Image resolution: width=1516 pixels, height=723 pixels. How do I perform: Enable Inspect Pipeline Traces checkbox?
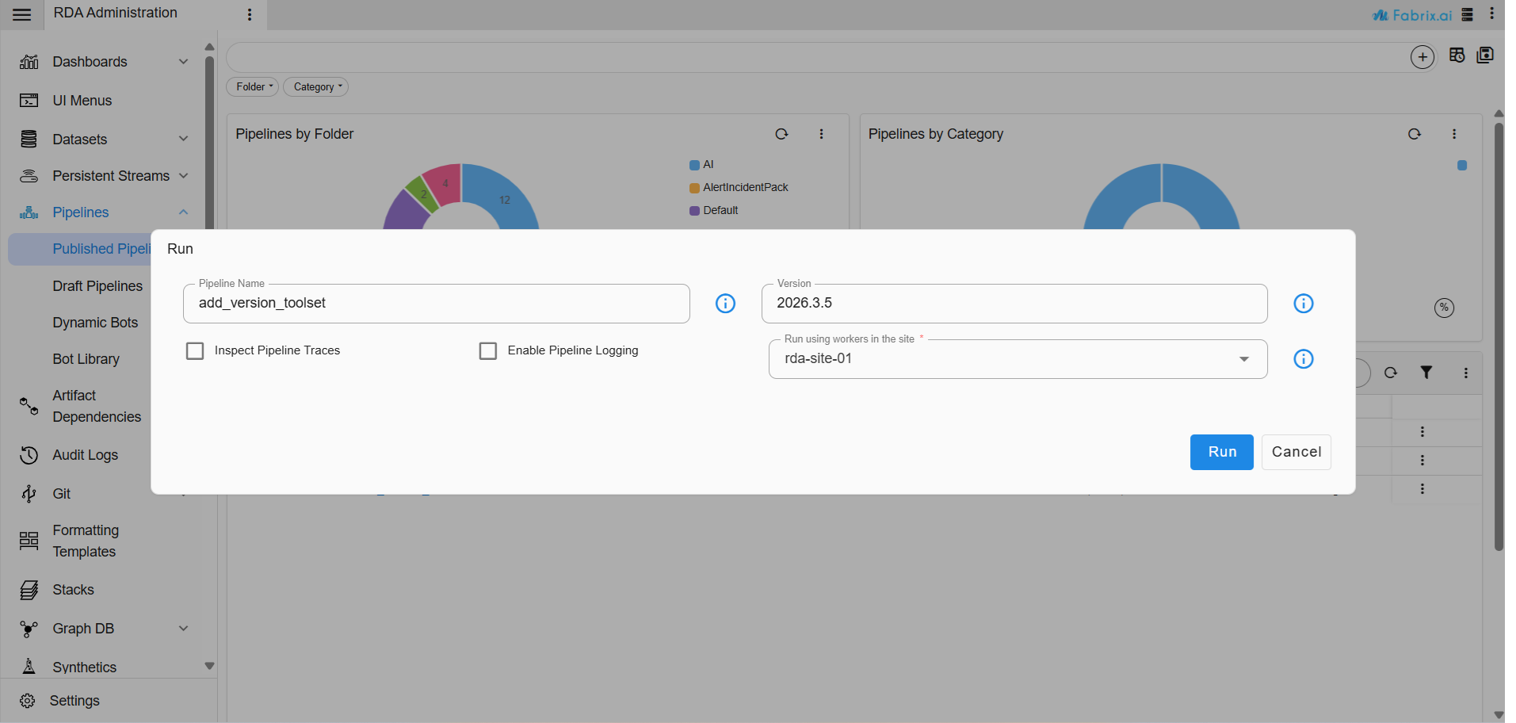pos(195,350)
